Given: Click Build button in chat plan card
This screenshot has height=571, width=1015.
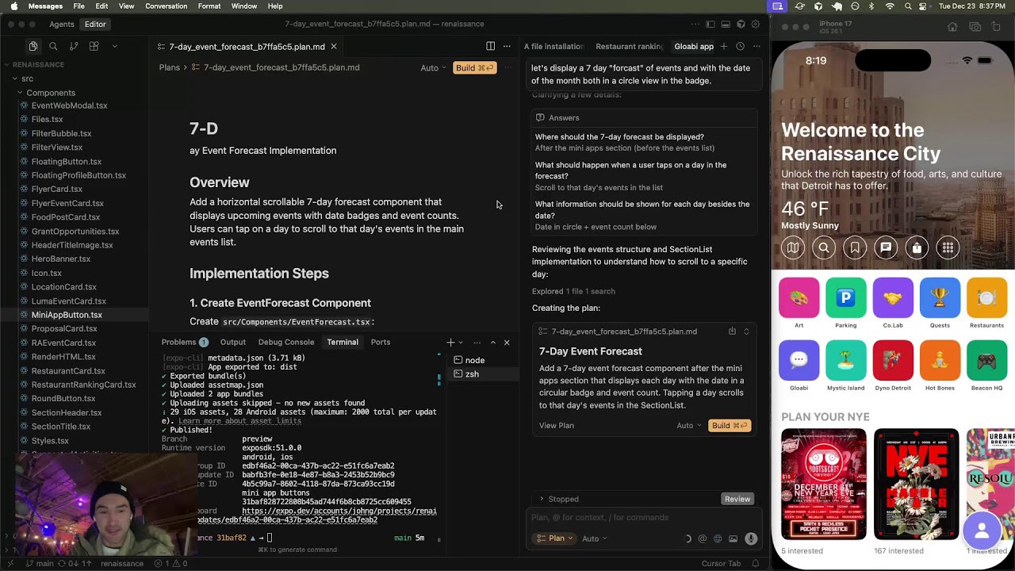Looking at the screenshot, I should pyautogui.click(x=730, y=425).
